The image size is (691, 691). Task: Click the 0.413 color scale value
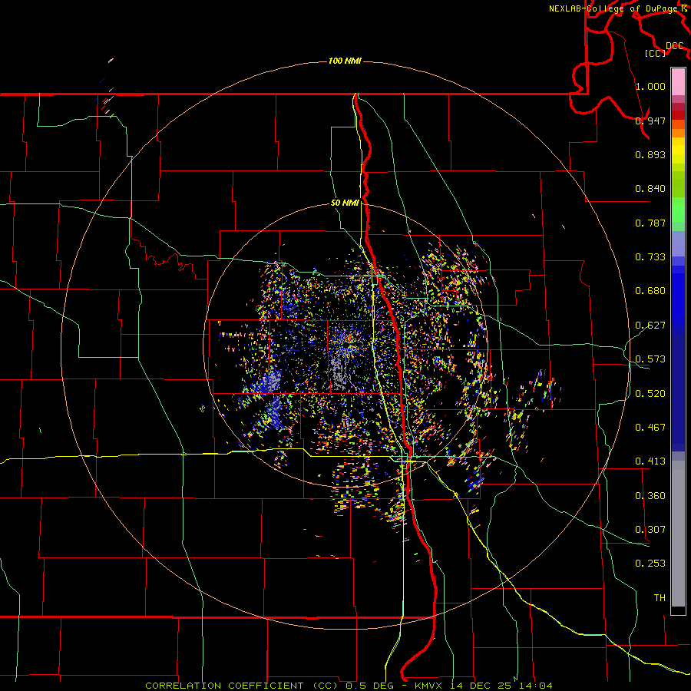tap(650, 461)
